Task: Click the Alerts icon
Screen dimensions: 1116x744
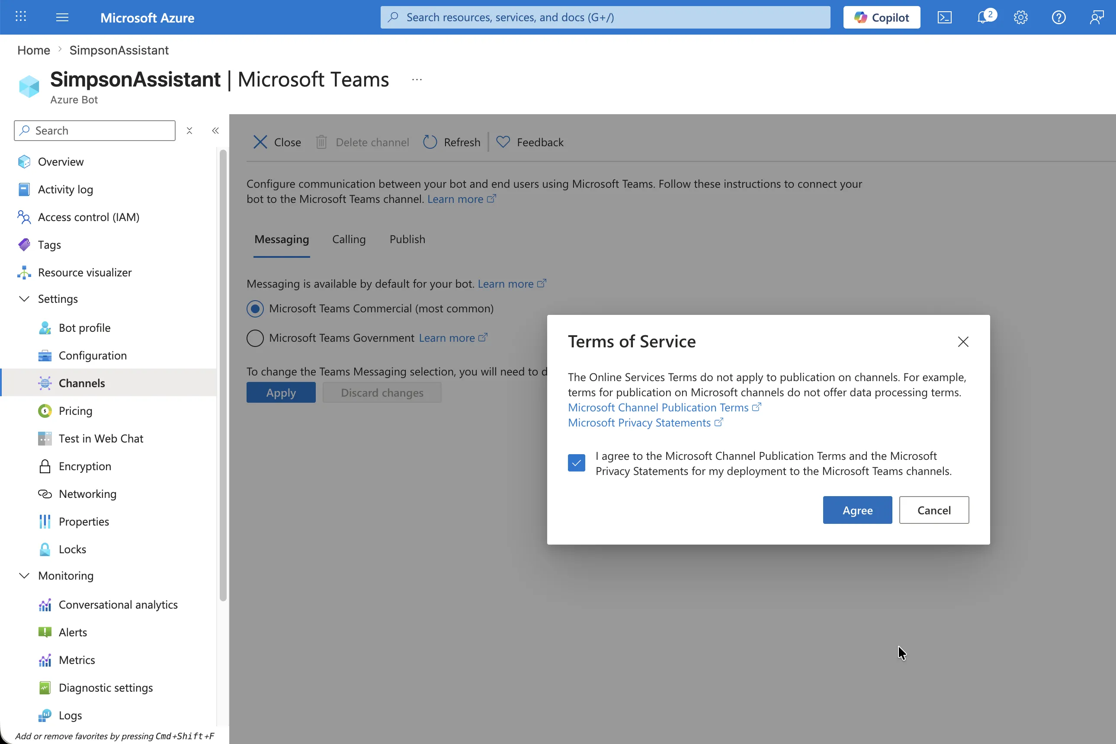Action: tap(45, 632)
